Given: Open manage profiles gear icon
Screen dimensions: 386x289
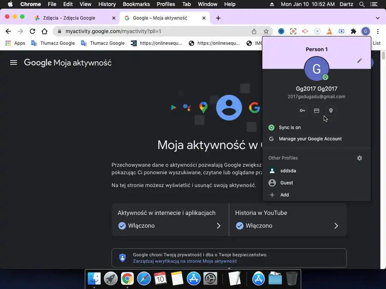Looking at the screenshot, I should tap(359, 158).
